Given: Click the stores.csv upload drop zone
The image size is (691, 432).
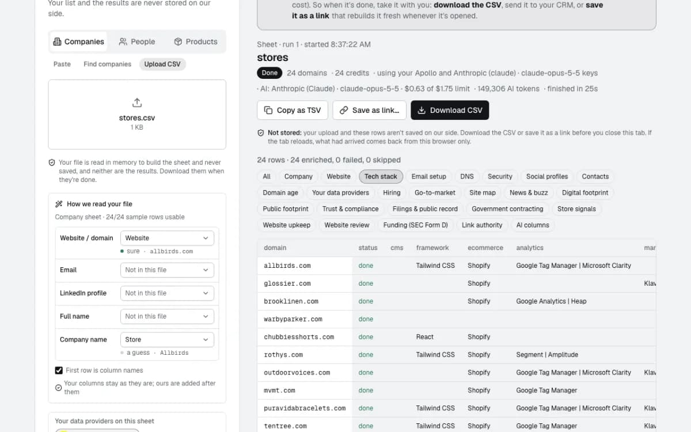Looking at the screenshot, I should tap(137, 115).
